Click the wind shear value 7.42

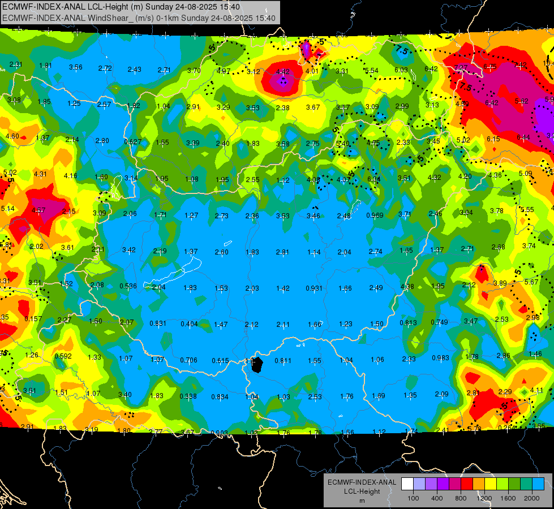pyautogui.click(x=521, y=64)
